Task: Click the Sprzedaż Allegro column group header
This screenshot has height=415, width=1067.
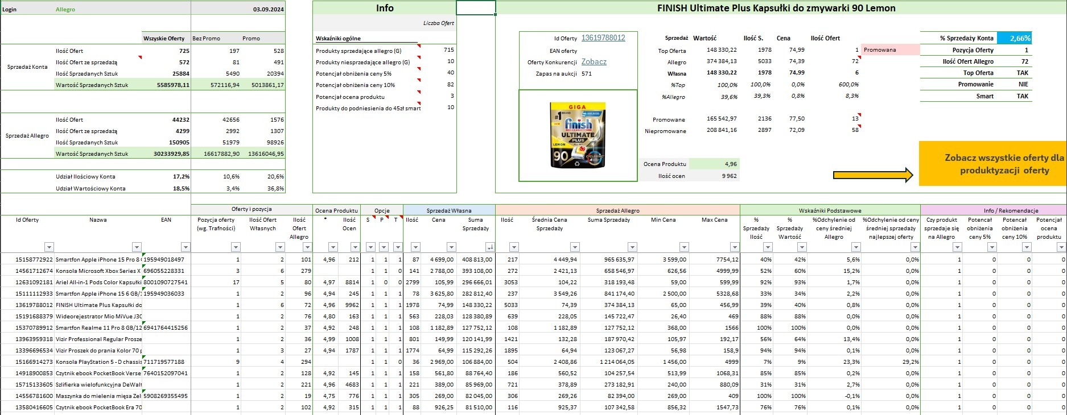Action: (x=617, y=210)
